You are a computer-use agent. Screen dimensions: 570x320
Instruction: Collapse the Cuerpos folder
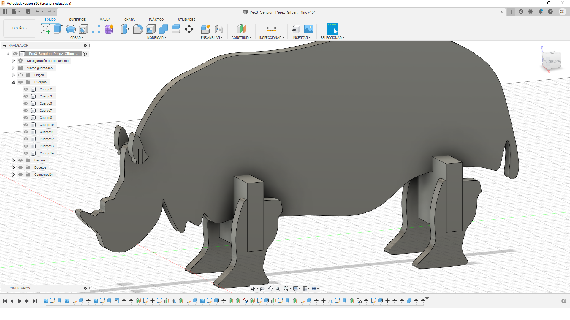[13, 82]
